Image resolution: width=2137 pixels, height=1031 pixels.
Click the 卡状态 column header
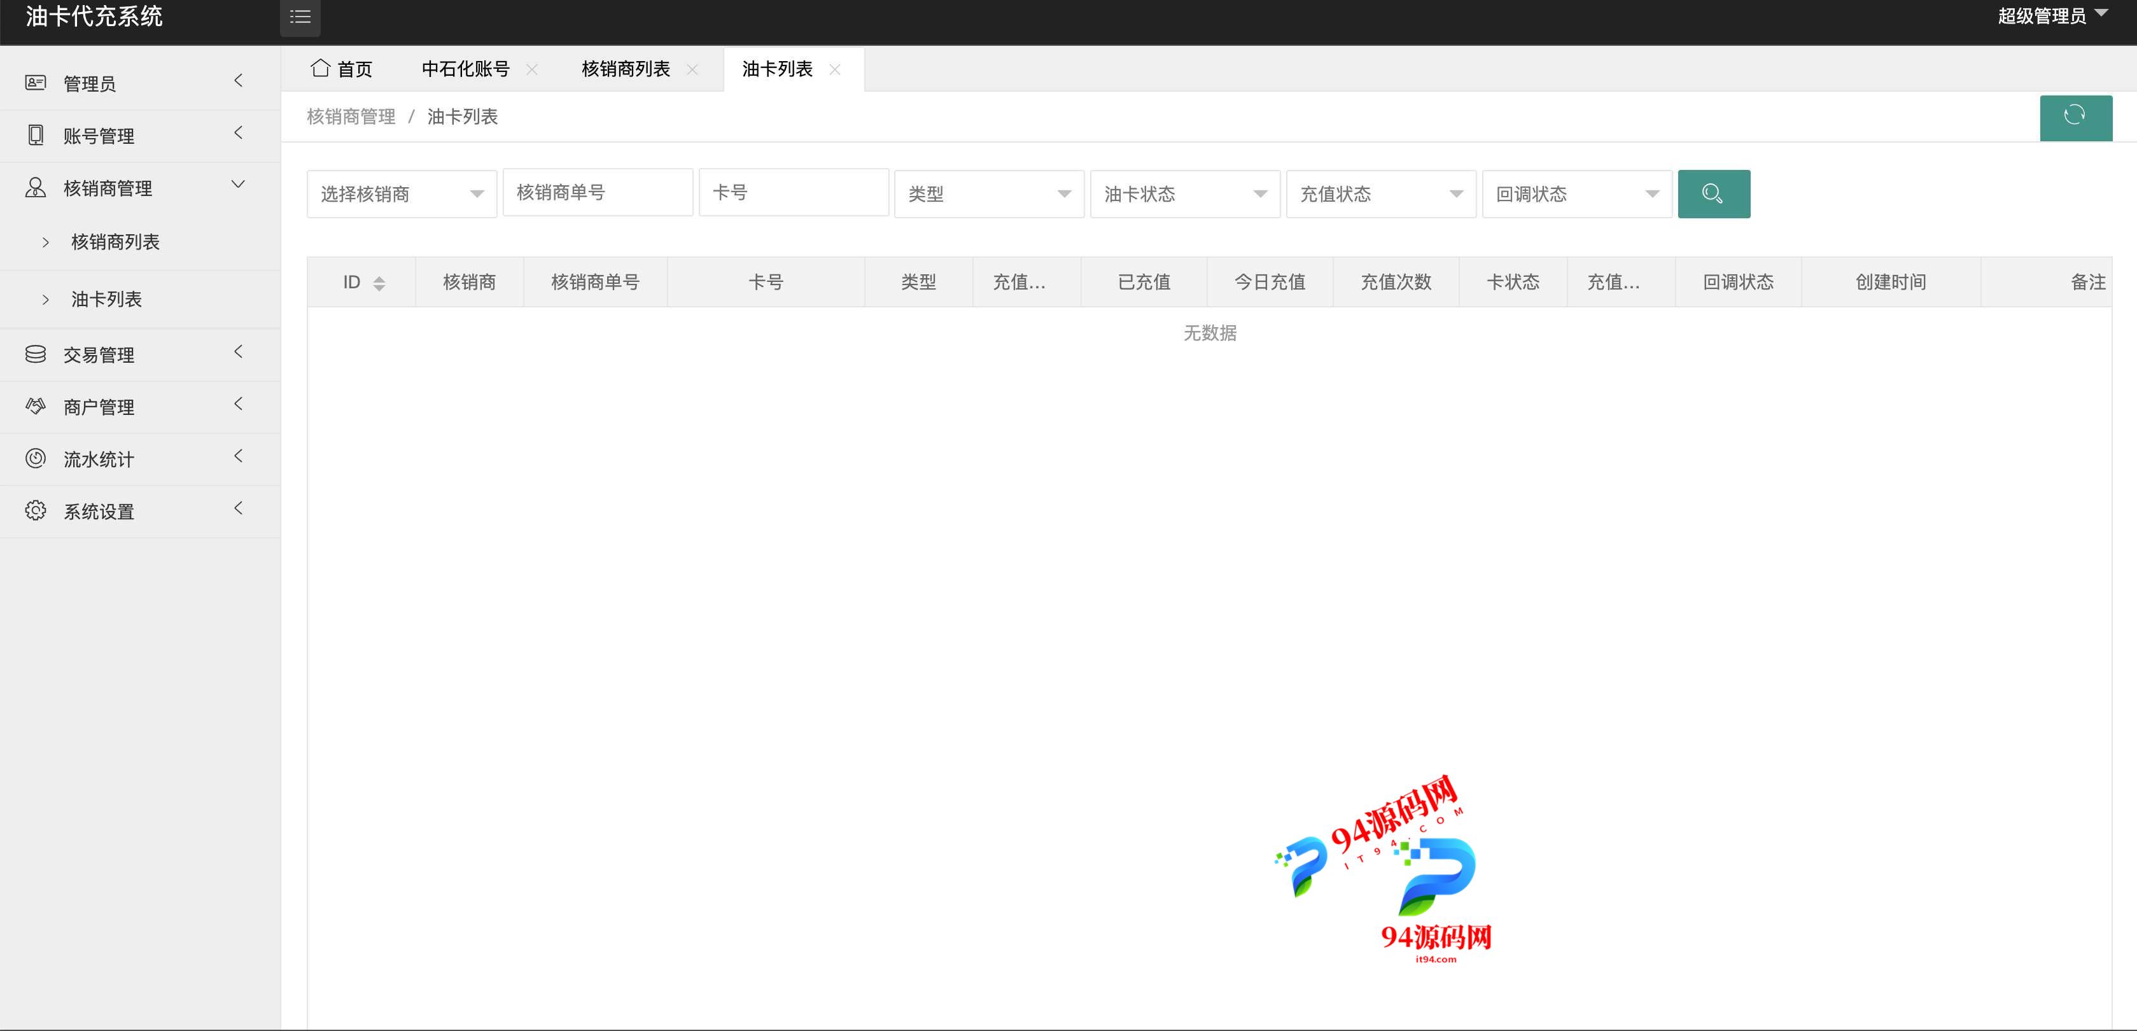click(1513, 282)
